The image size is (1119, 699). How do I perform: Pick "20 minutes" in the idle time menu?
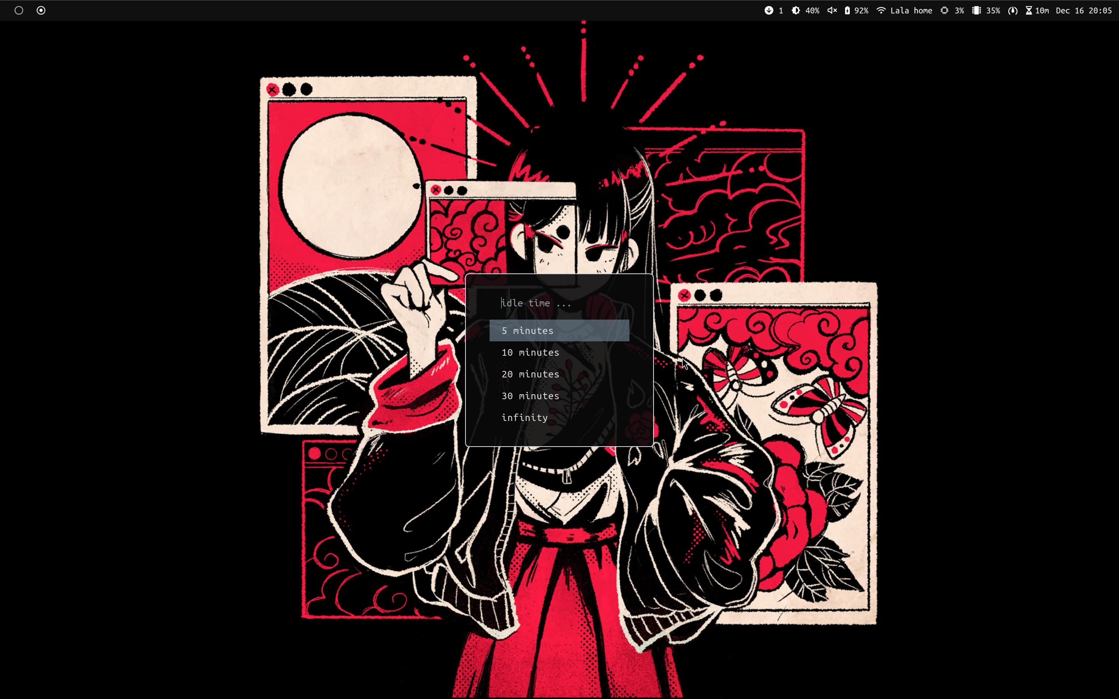pyautogui.click(x=530, y=374)
